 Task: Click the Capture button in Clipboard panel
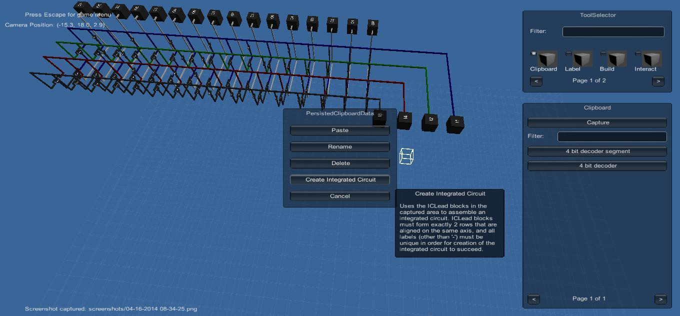point(597,122)
